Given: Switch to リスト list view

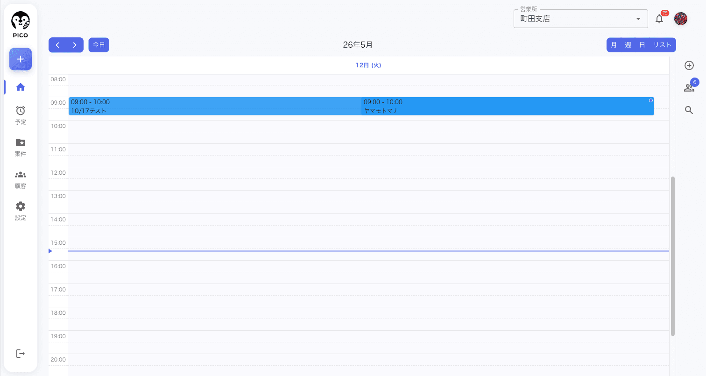Looking at the screenshot, I should pyautogui.click(x=662, y=45).
